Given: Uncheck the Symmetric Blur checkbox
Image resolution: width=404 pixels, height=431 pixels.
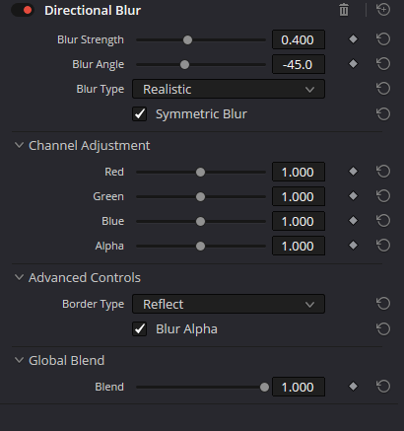Looking at the screenshot, I should 140,114.
